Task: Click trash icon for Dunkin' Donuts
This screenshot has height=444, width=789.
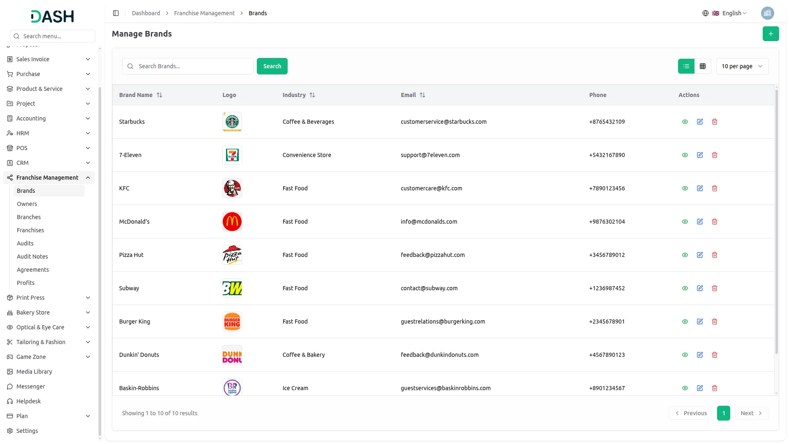Action: pos(714,355)
